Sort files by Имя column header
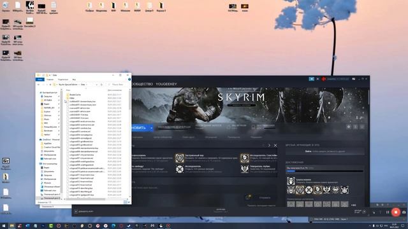This screenshot has width=408, height=229. [x=68, y=90]
